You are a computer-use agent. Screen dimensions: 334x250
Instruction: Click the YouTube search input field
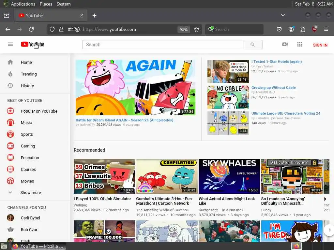[163, 44]
